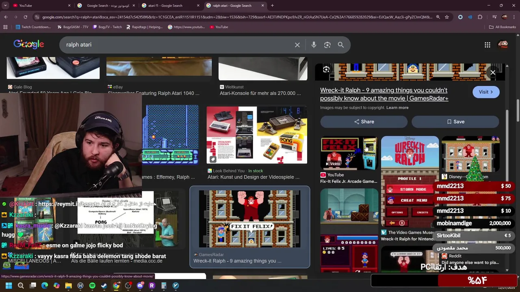Reload the current page
This screenshot has width=520, height=292.
pyautogui.click(x=25, y=17)
